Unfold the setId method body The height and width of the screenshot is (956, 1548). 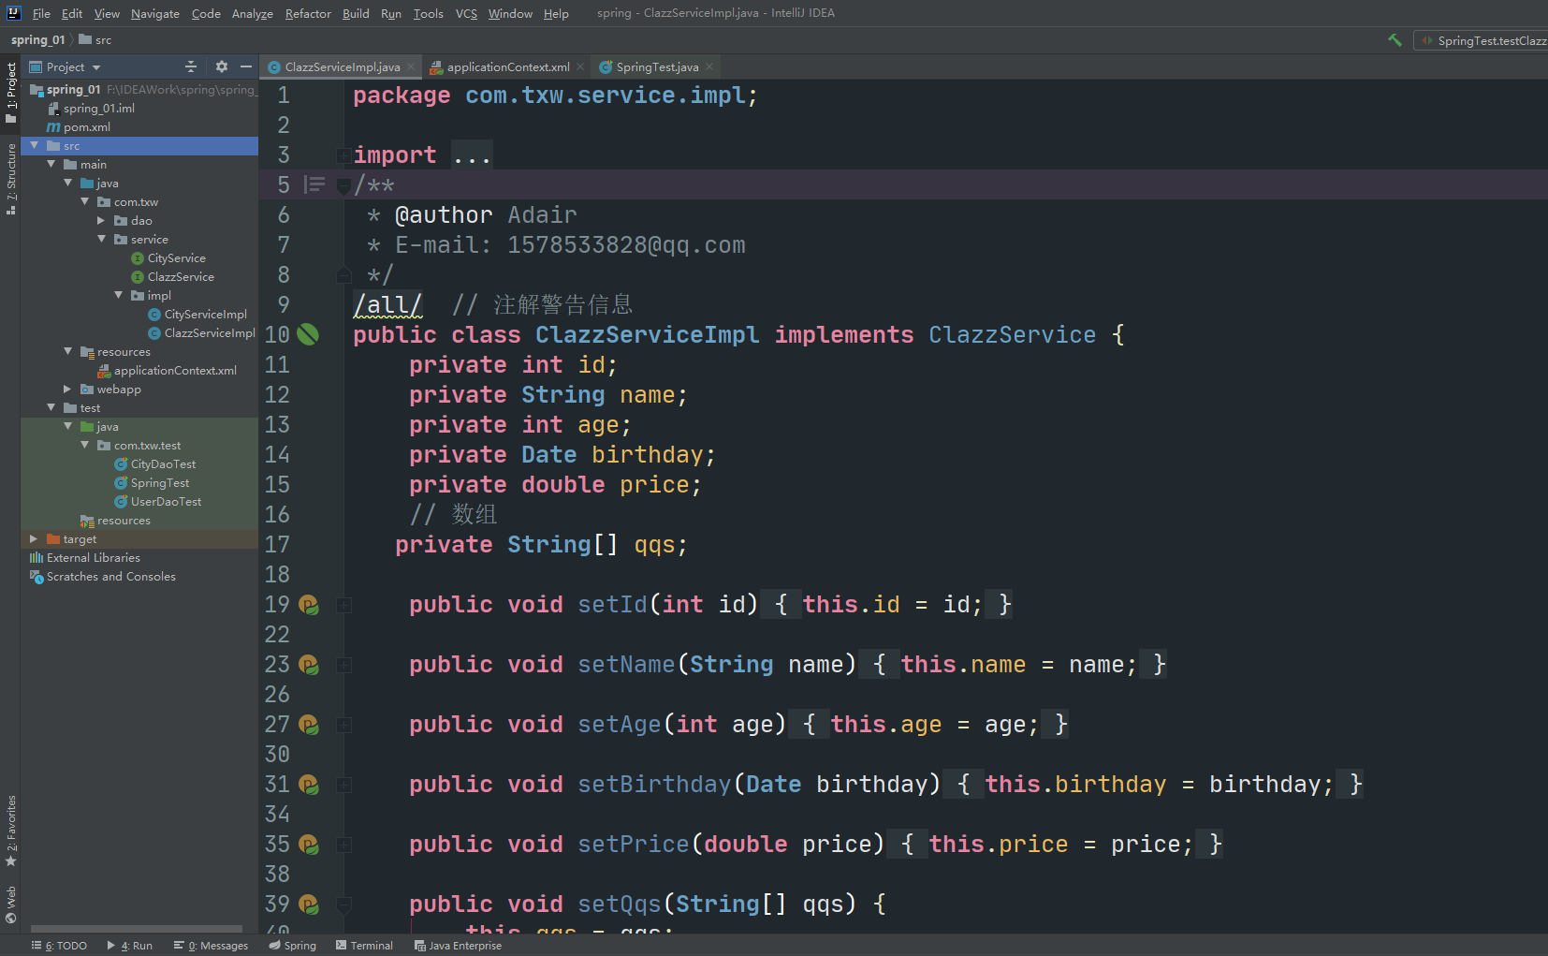pos(344,605)
